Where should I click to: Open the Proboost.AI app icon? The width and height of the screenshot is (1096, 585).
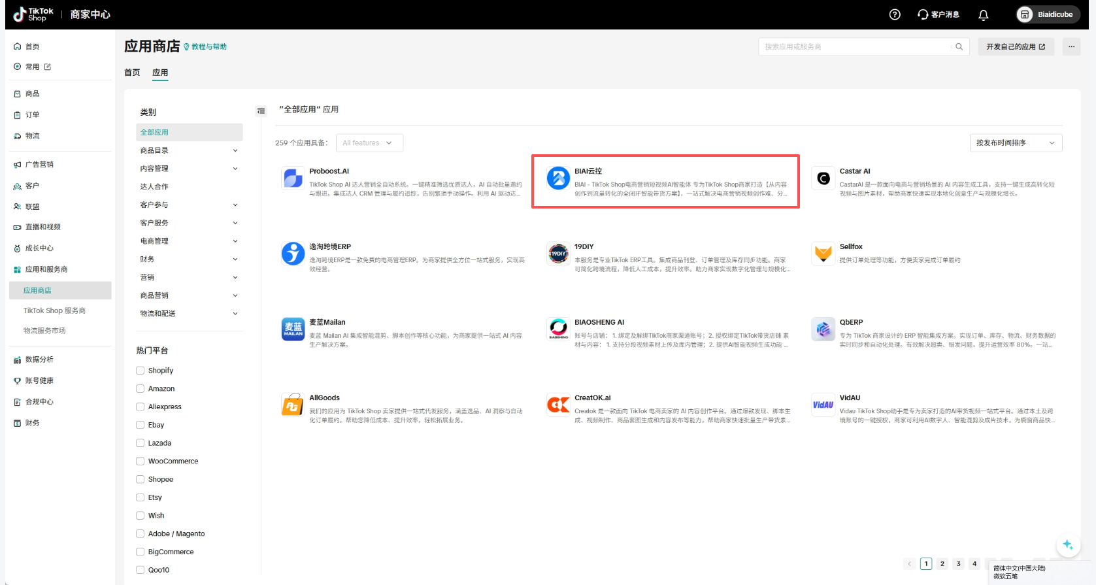point(292,178)
